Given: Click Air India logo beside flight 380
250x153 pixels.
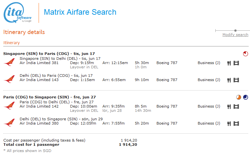Looking at the screenshot, I should tap(9, 122).
